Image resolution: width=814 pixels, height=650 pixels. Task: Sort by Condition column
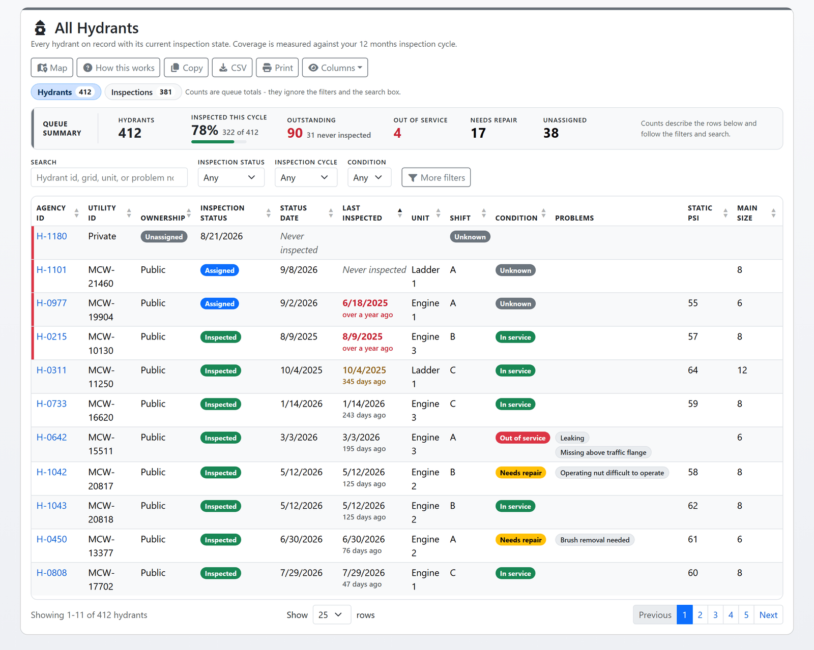(520, 213)
